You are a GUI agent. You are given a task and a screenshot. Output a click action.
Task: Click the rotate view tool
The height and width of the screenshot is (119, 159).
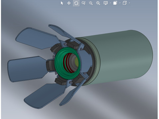[x=76, y=3]
